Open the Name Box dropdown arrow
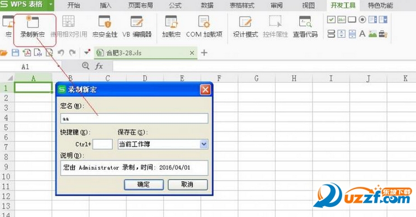Image resolution: width=416 pixels, height=217 pixels. click(x=58, y=67)
